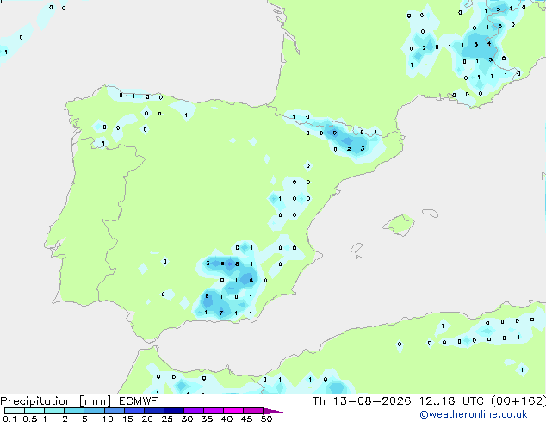
Task: Pick the 1 mm legend color swatch
Action: tap(54, 411)
